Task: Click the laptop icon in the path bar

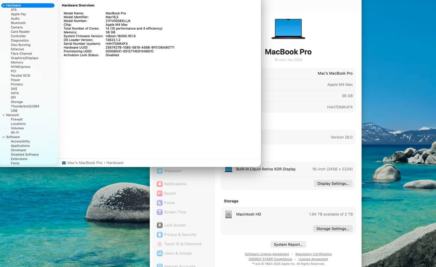Action: pos(64,163)
